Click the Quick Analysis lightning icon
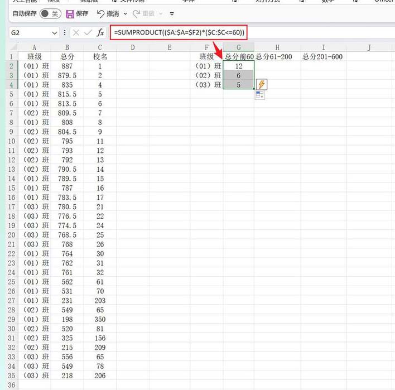The width and height of the screenshot is (395, 390). (262, 84)
